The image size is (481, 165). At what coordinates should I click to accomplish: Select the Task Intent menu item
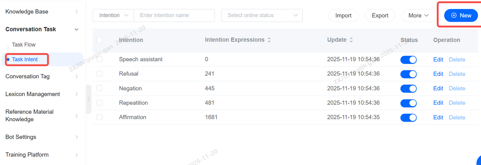coord(25,59)
